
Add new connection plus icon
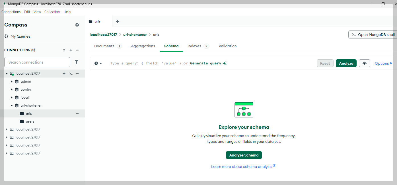[71, 50]
